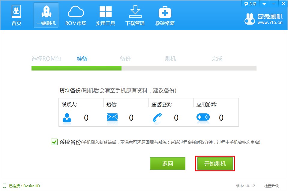Click the green flashing progress bar
This screenshot has width=288, height=192.
click(x=144, y=68)
